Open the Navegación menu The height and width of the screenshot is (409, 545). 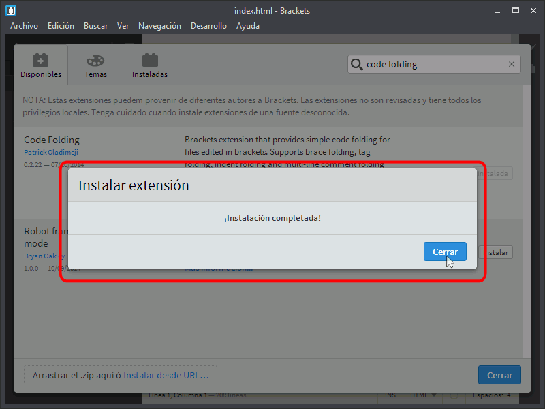[159, 26]
